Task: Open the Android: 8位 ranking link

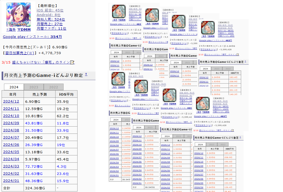Action: (x=49, y=15)
